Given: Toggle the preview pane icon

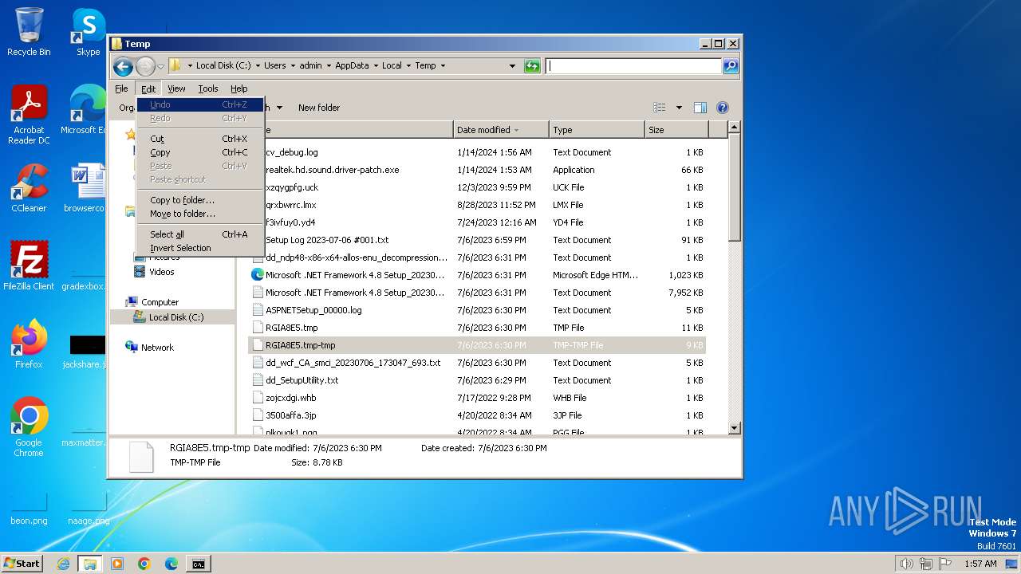Looking at the screenshot, I should coord(700,108).
